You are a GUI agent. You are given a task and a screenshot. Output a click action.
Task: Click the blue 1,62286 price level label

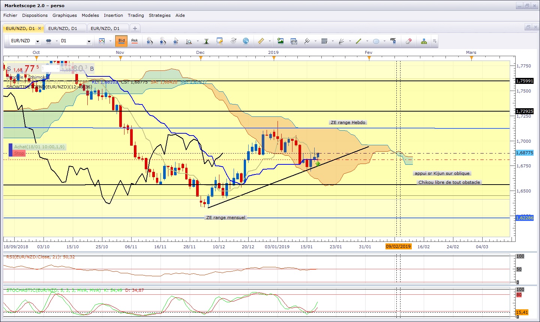click(x=525, y=218)
